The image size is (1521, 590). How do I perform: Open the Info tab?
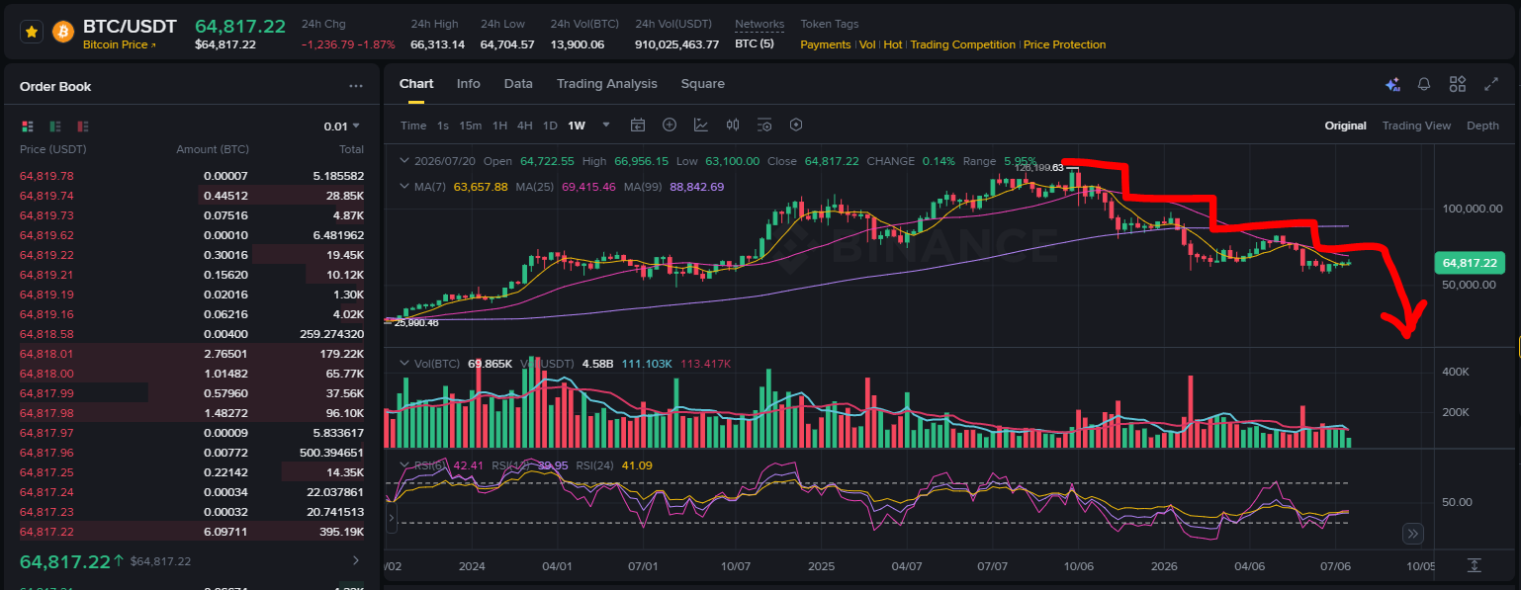click(469, 84)
